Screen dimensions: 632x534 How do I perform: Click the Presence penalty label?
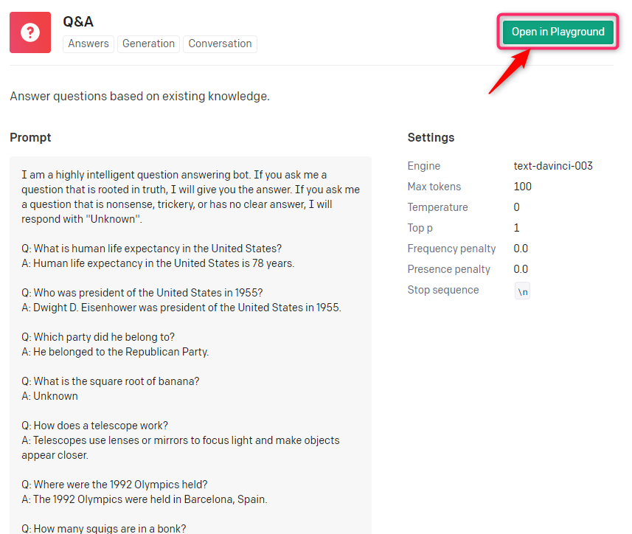(x=448, y=269)
